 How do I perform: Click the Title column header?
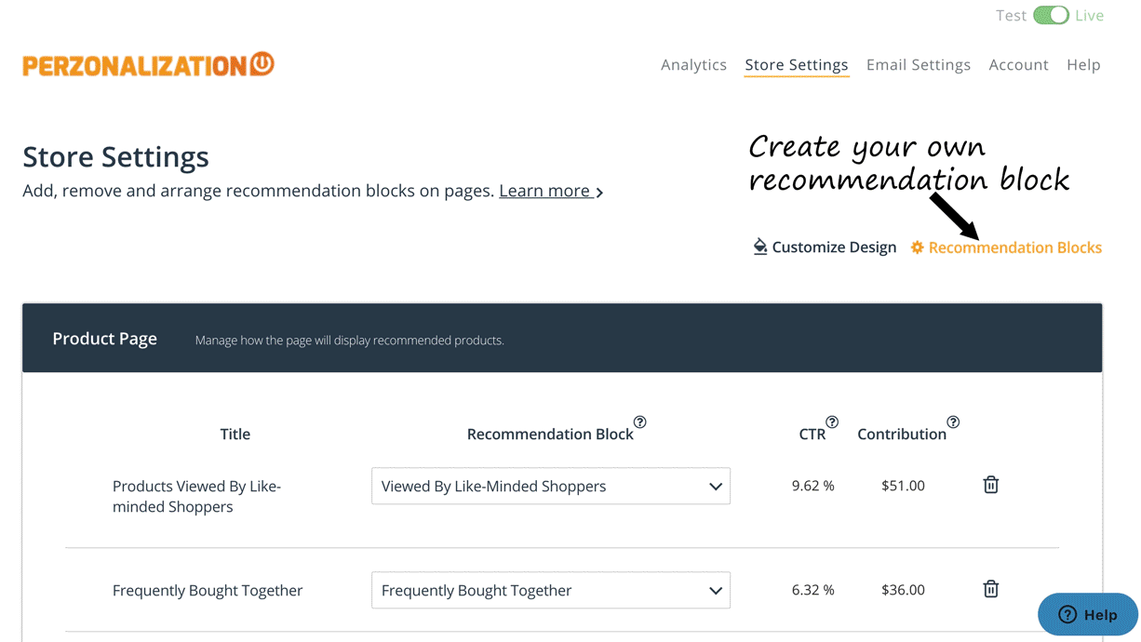[x=235, y=434]
